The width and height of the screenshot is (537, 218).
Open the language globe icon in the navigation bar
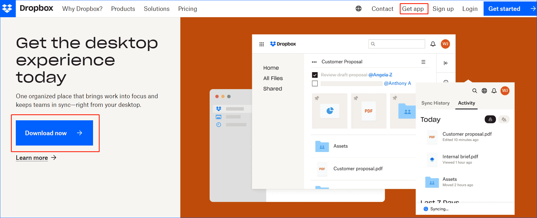[358, 9]
